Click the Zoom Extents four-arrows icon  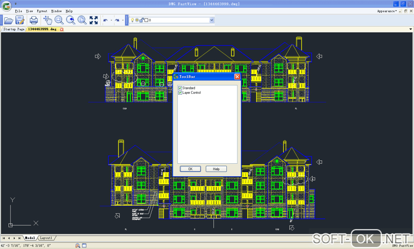click(x=93, y=20)
